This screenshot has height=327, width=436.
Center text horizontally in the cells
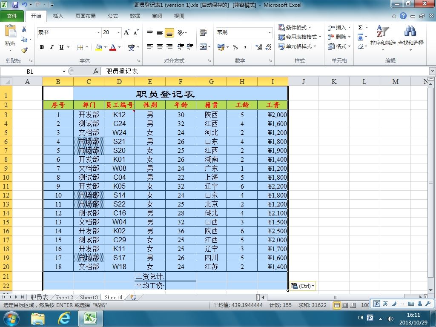(x=160, y=47)
